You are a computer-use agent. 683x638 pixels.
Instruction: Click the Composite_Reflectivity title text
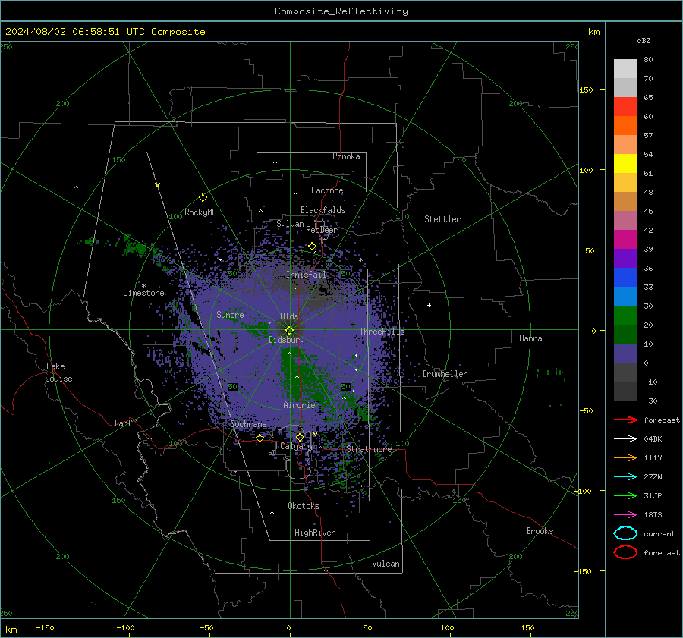pyautogui.click(x=341, y=11)
